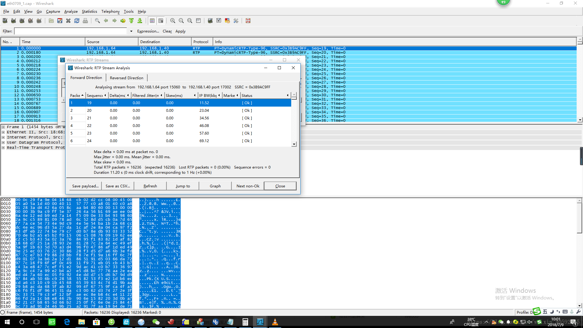583x328 pixels.
Task: Open the Coloring rules icon
Action: click(x=227, y=21)
